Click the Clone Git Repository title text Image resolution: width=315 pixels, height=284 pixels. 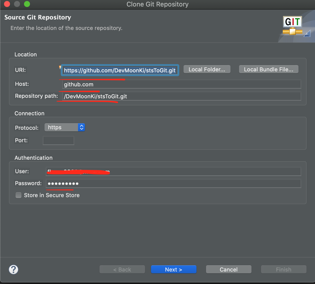157,4
